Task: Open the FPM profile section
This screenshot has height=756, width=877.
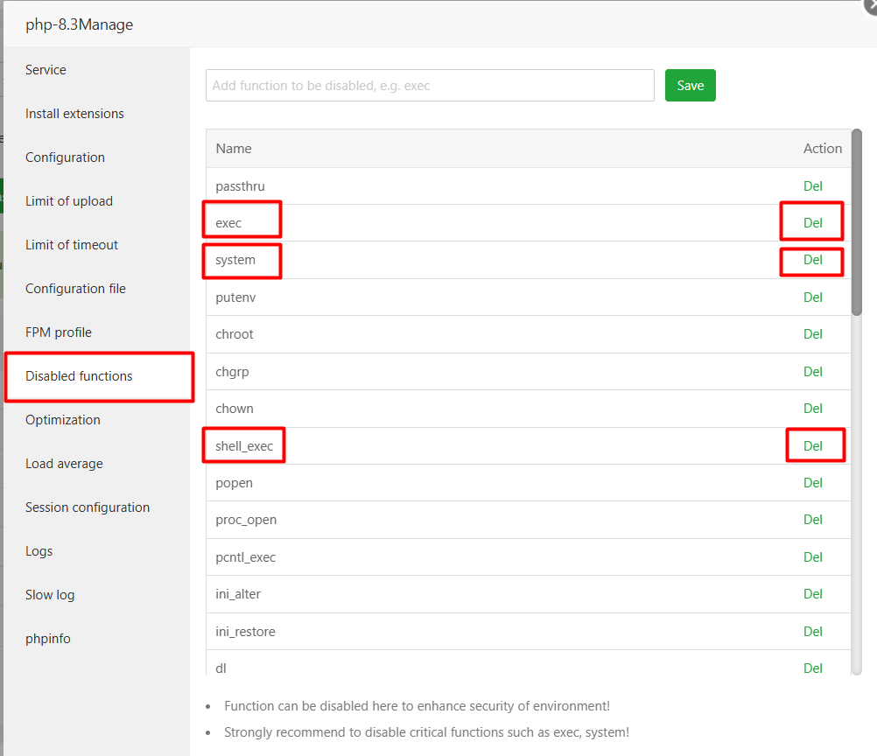Action: pyautogui.click(x=59, y=332)
